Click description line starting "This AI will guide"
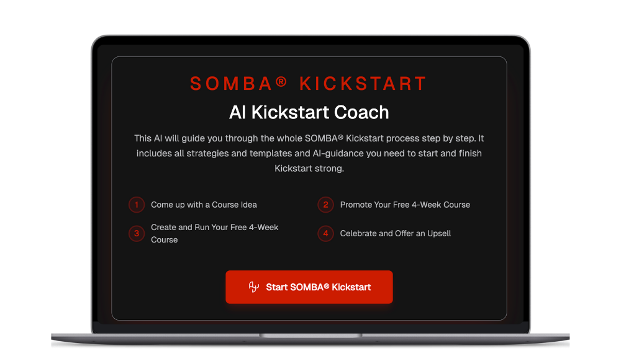 pos(309,138)
